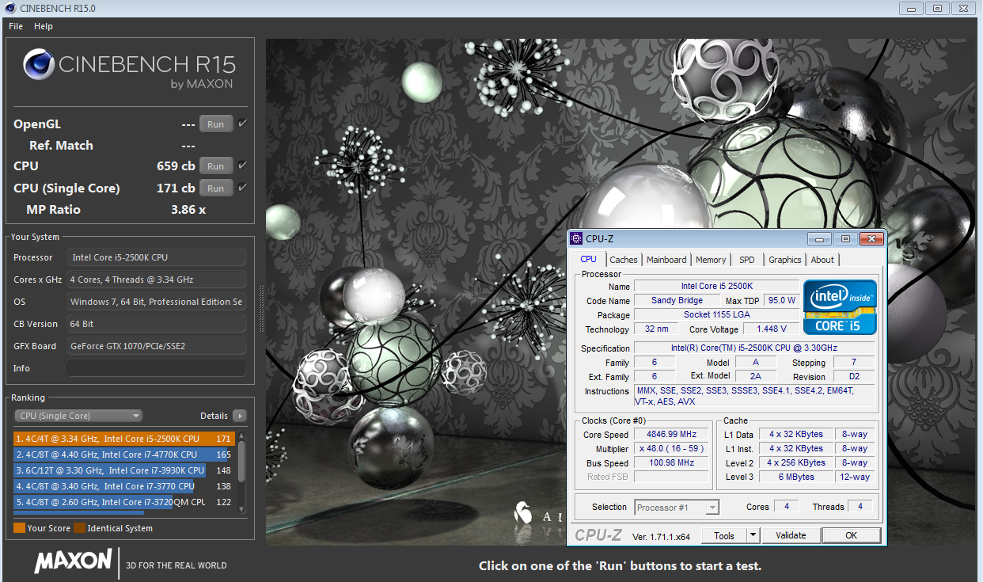Click the Processor field Intel Core i5-2500K CPU
Viewport: 983px width, 582px height.
click(x=156, y=257)
